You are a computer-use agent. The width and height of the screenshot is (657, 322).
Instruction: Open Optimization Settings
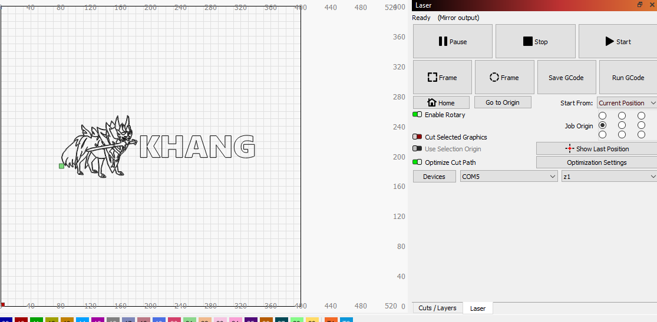597,162
